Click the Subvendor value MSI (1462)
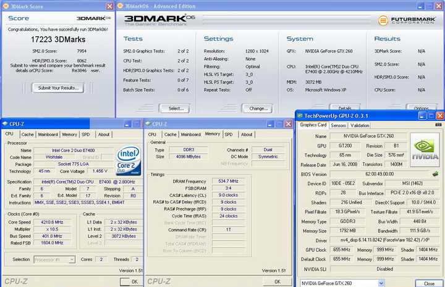445x287 pixels. [x=412, y=183]
